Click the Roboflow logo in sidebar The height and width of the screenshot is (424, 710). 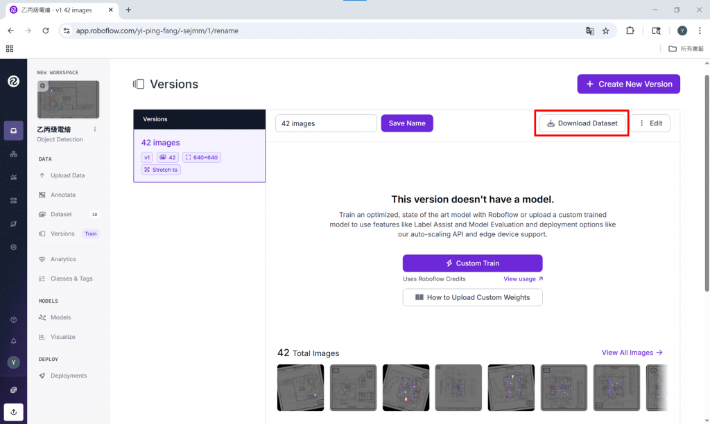click(x=13, y=82)
